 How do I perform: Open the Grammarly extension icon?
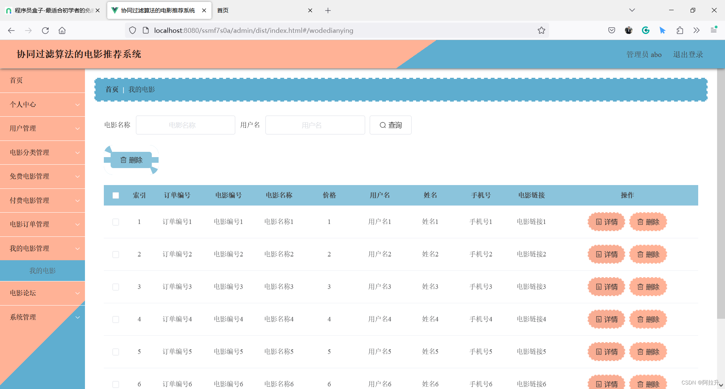[646, 31]
